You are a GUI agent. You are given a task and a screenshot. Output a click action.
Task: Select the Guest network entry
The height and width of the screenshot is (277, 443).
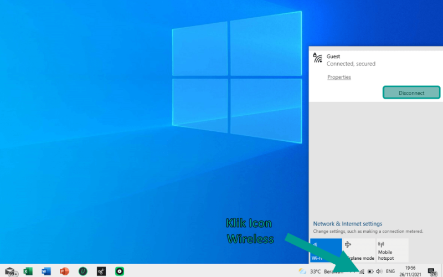point(376,76)
